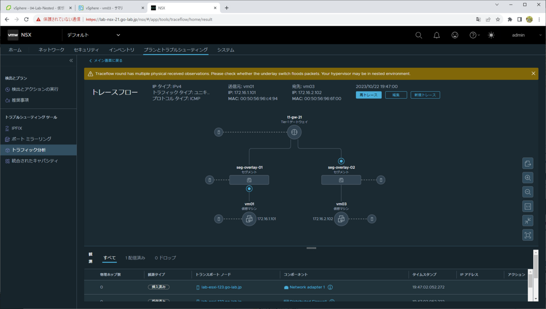Click the host icon right of vm03
The image size is (546, 309).
372,219
